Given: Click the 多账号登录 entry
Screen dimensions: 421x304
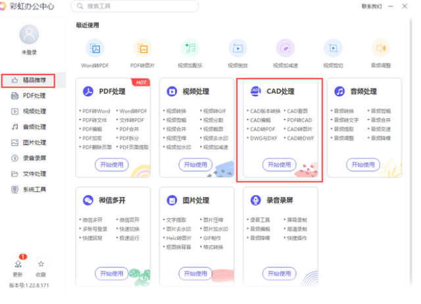Looking at the screenshot, I should [x=95, y=229].
